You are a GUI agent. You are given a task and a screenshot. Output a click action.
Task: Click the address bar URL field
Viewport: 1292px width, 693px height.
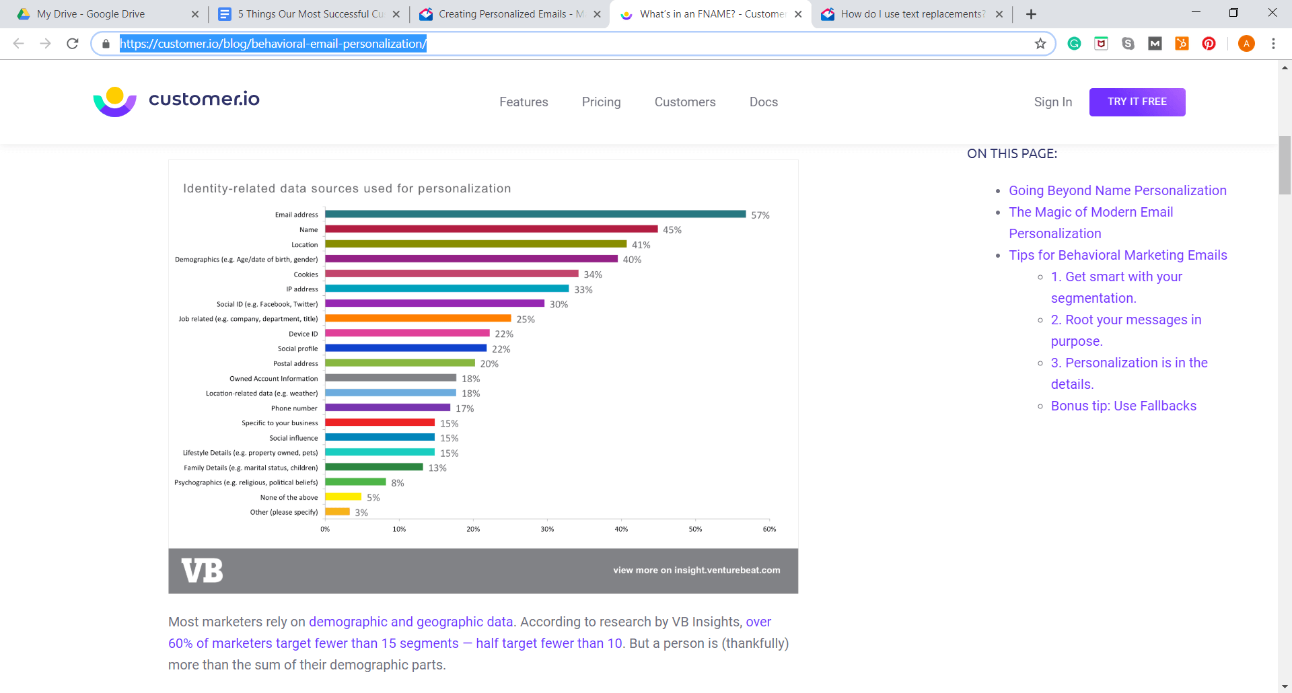click(572, 44)
